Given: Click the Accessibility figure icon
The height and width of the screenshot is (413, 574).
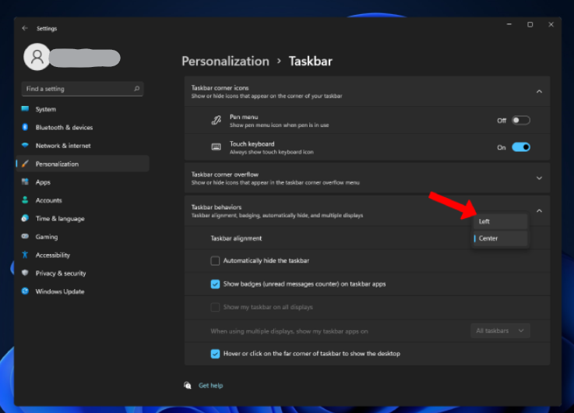Looking at the screenshot, I should [25, 255].
